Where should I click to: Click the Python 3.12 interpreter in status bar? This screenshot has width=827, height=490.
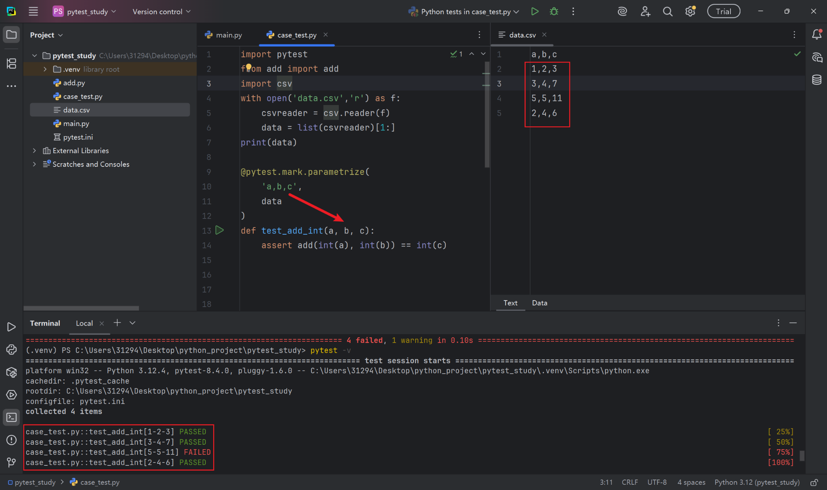(x=757, y=482)
